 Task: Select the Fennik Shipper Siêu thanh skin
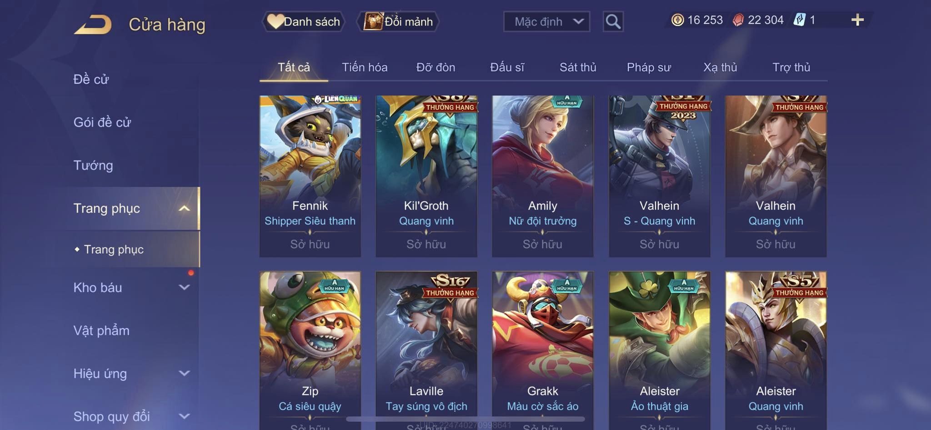point(310,176)
